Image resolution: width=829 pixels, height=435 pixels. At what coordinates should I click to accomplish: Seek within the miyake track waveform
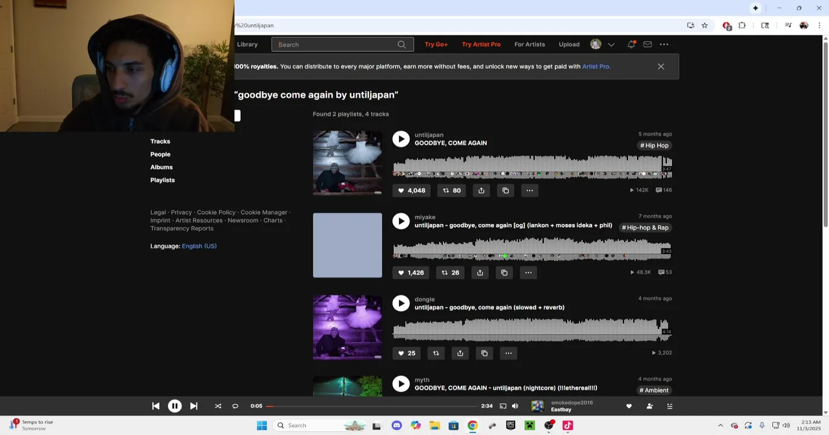[x=532, y=249]
